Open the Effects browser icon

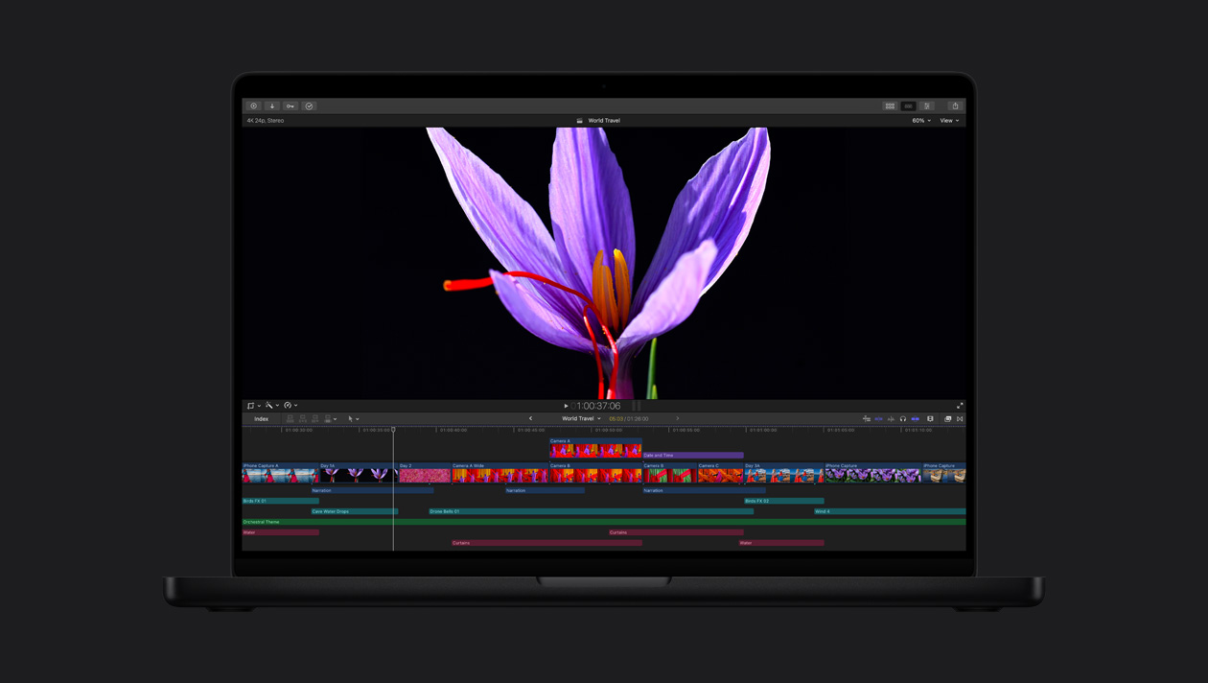pyautogui.click(x=948, y=418)
